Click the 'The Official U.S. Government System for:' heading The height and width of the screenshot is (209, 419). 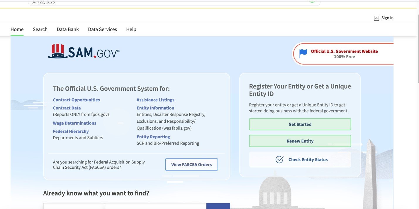click(x=111, y=88)
